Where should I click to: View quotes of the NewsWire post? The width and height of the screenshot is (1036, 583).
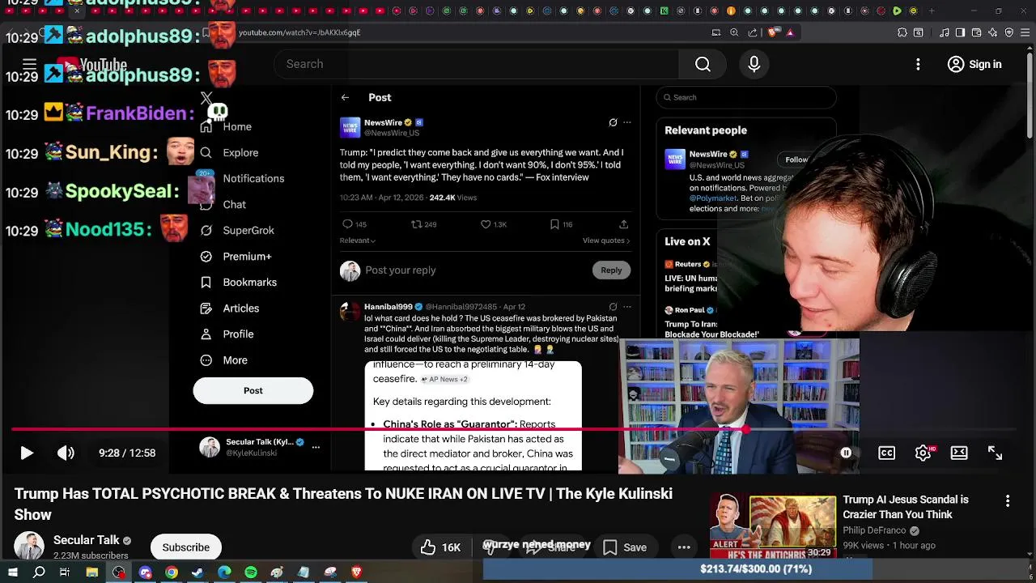pyautogui.click(x=606, y=240)
